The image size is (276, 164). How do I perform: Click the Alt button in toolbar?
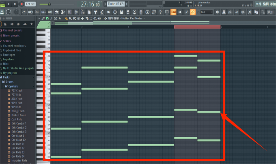237,12
